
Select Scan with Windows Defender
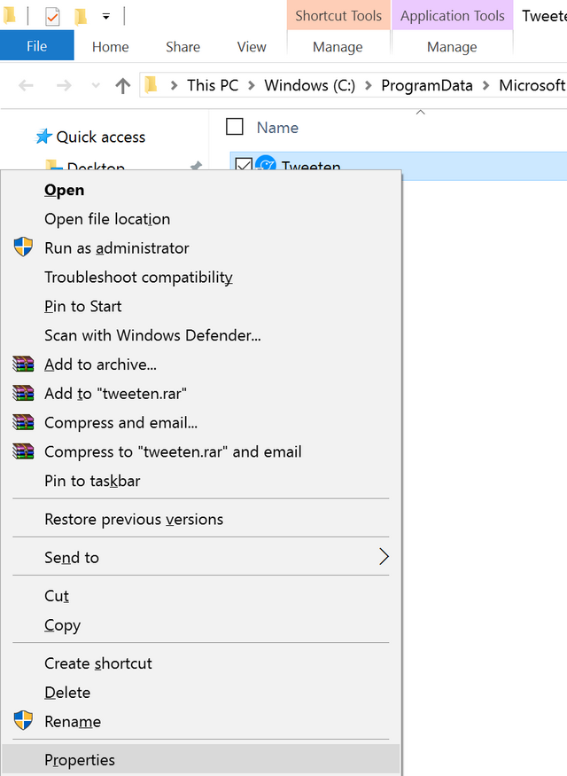201,335
